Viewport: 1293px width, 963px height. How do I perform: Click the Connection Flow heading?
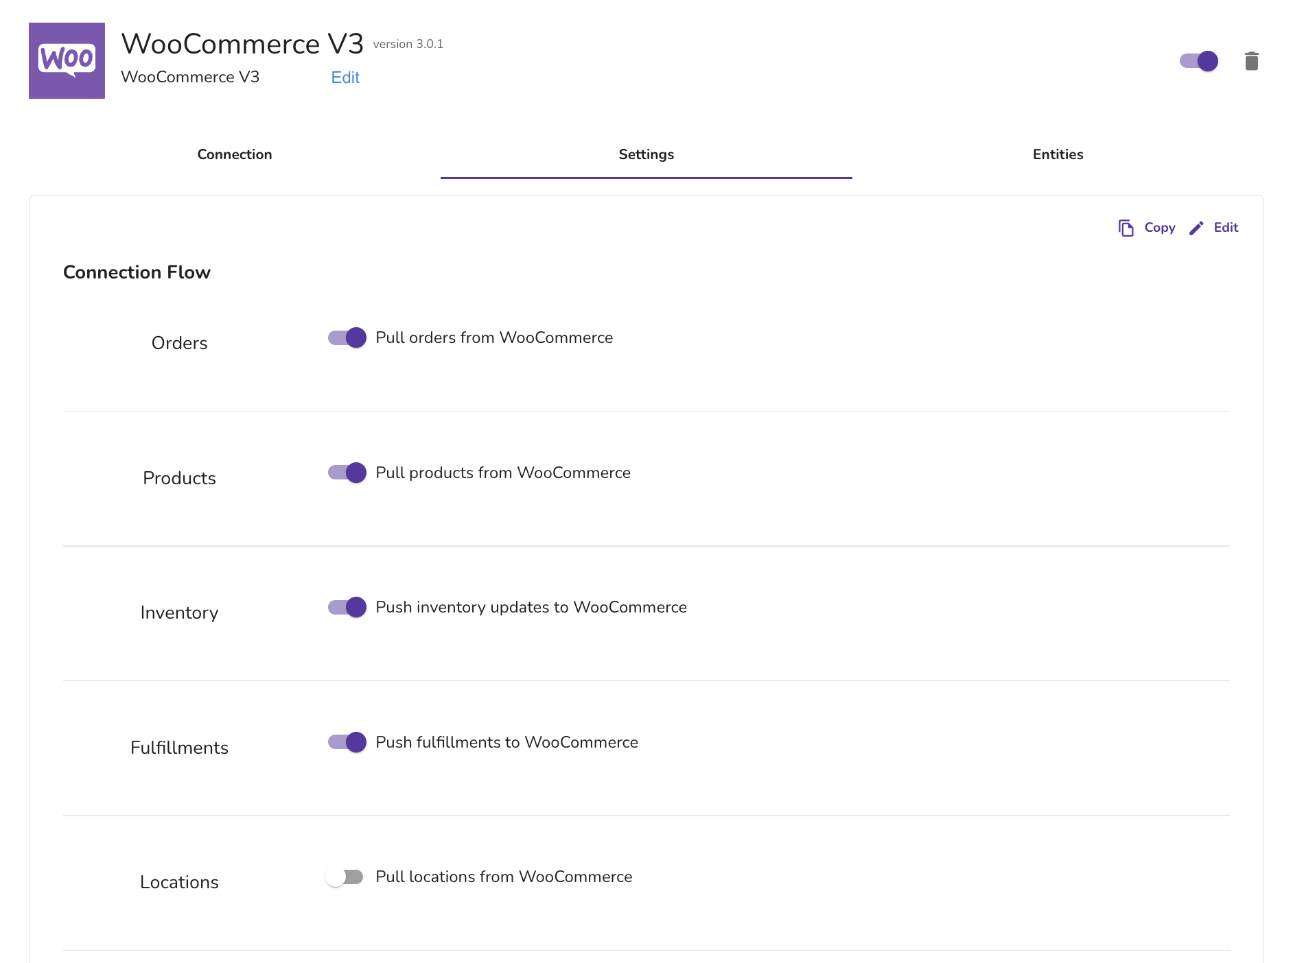(x=137, y=272)
